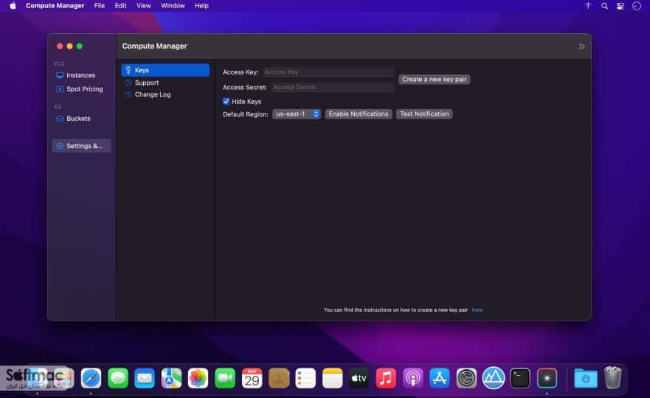This screenshot has height=398, width=650.
Task: Toggle the Hide Keys checkbox
Action: pos(227,102)
